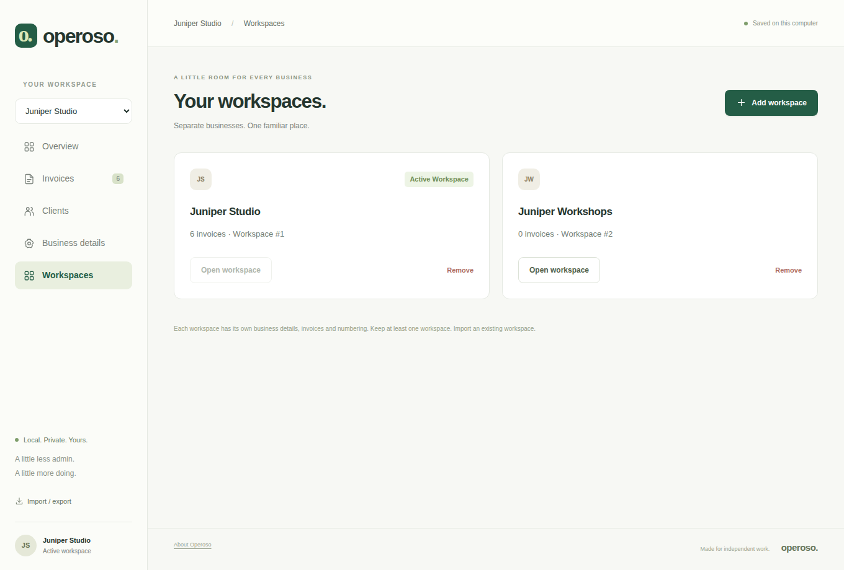
Task: Click the invoices count badge showing 6
Action: tap(118, 178)
